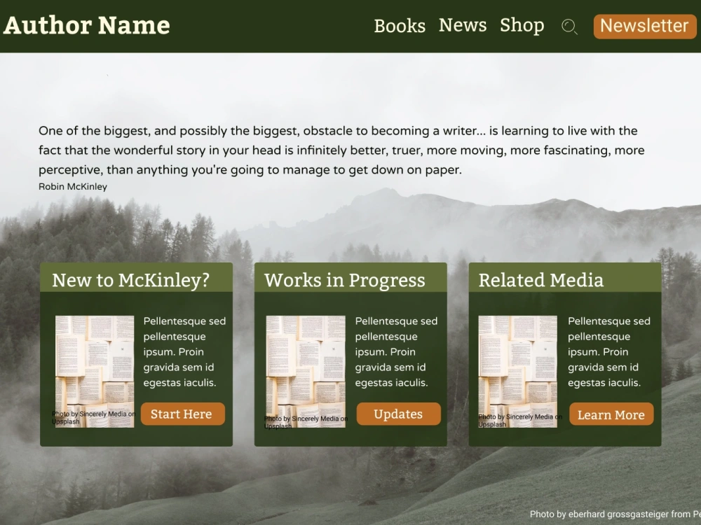
Task: Click the eberhard grossgasteiger photo credit
Action: click(615, 514)
